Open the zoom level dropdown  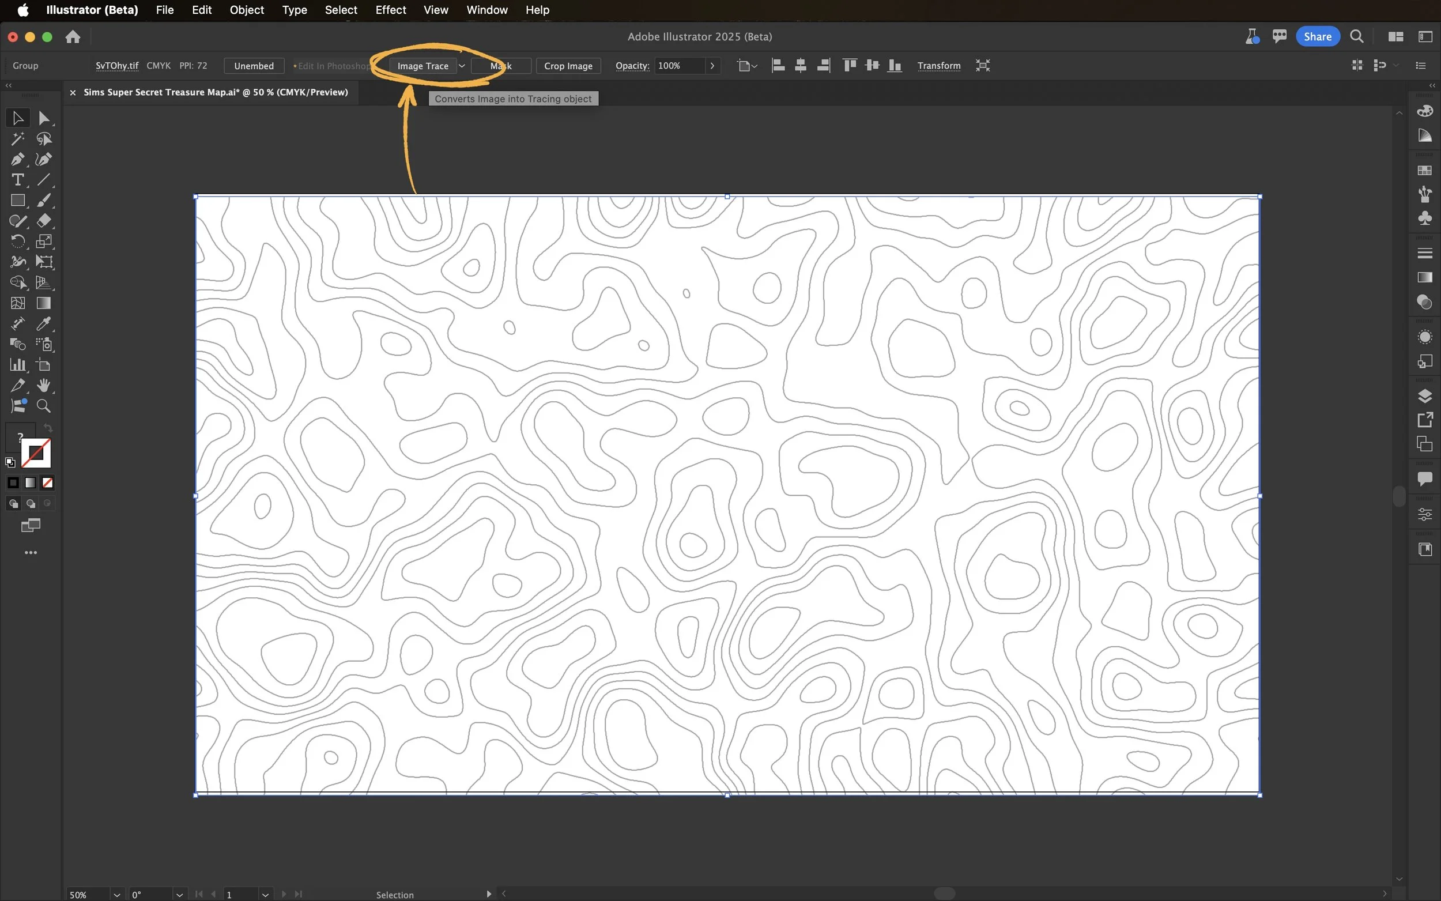point(117,895)
